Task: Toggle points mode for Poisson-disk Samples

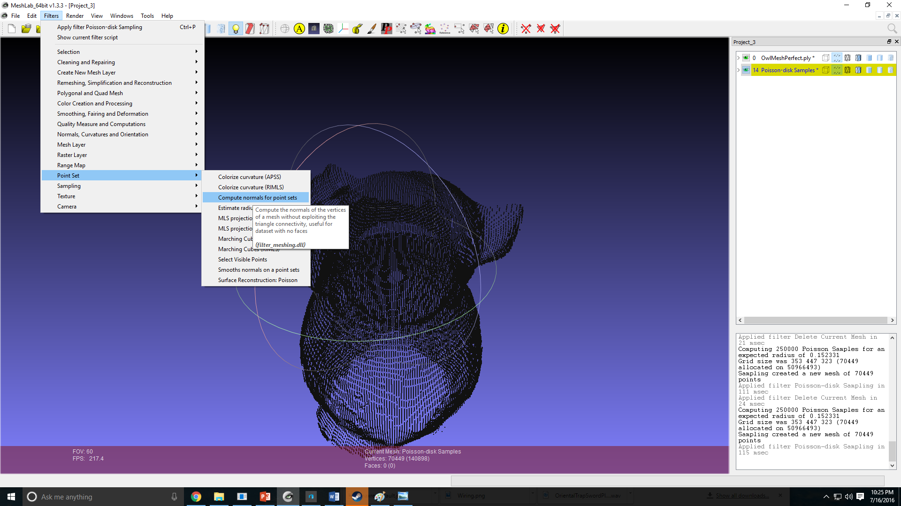Action: click(837, 70)
